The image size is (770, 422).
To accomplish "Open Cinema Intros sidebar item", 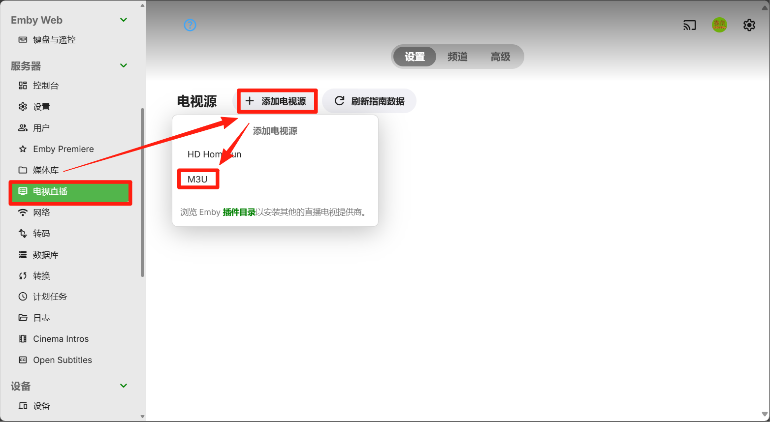I will click(61, 339).
